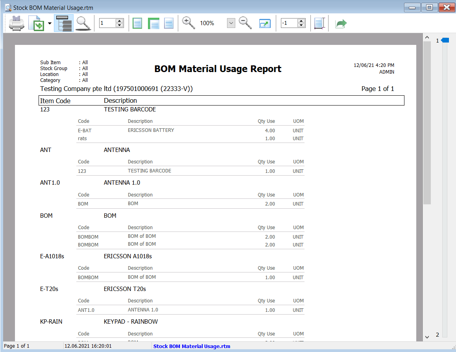This screenshot has height=352, width=456.
Task: Select page 1 thumbnail marker on right
Action: 445,40
